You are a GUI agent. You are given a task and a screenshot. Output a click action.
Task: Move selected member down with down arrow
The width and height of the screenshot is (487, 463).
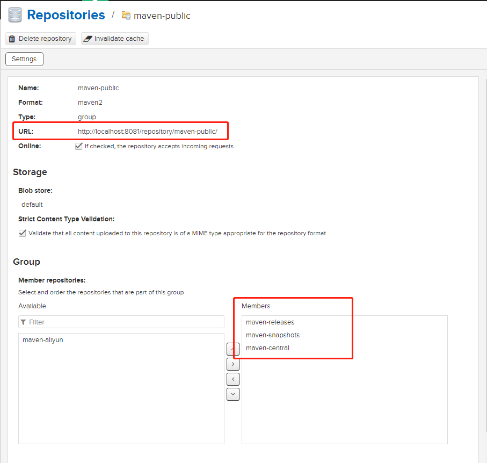click(x=233, y=394)
